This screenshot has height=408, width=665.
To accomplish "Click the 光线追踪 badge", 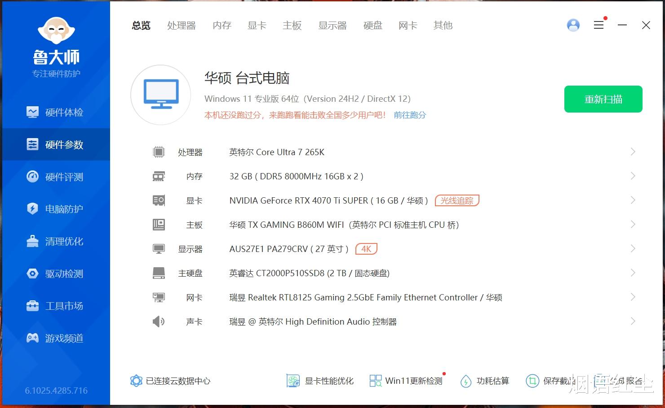I will [x=457, y=200].
